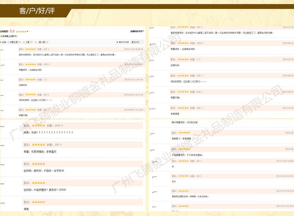Click star rating of reviewer 水***

point(183,43)
